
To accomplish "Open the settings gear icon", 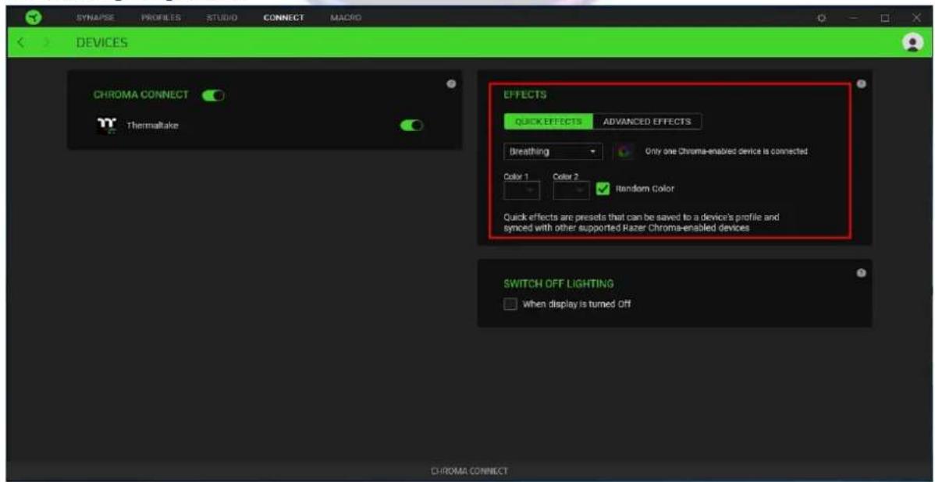I will (822, 18).
